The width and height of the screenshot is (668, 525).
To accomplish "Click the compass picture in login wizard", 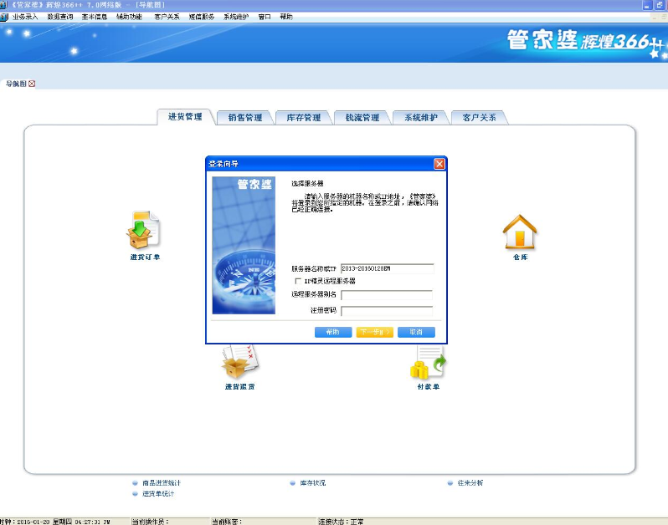I will point(244,246).
